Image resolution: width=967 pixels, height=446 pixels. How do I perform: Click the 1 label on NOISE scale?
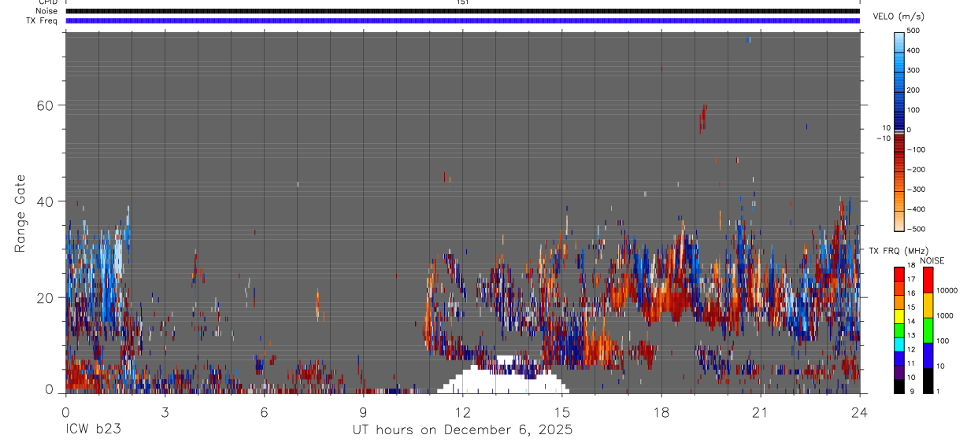coord(937,391)
